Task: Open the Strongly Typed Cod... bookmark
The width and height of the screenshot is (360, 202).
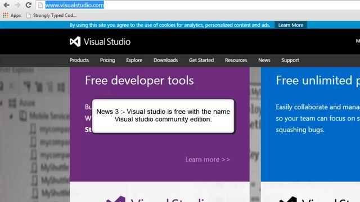Action: pyautogui.click(x=51, y=15)
